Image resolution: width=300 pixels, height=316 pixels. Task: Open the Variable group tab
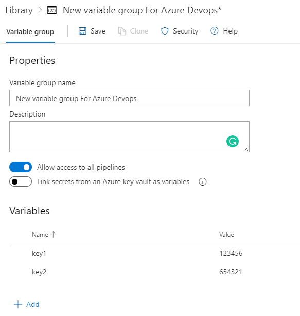(30, 31)
